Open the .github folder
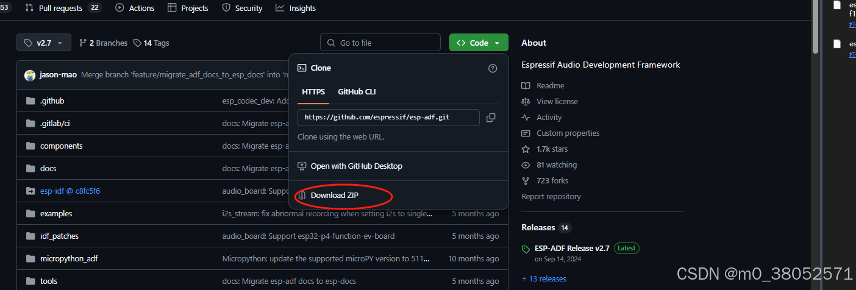This screenshot has height=290, width=856. [52, 101]
